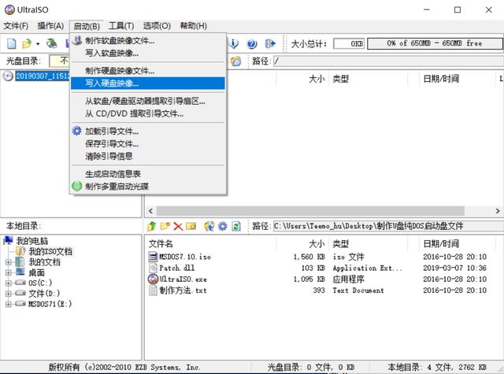Screen dimensions: 504x374
Task: Choose 制作软盘映像文件... menu entry
Action: click(x=148, y=40)
